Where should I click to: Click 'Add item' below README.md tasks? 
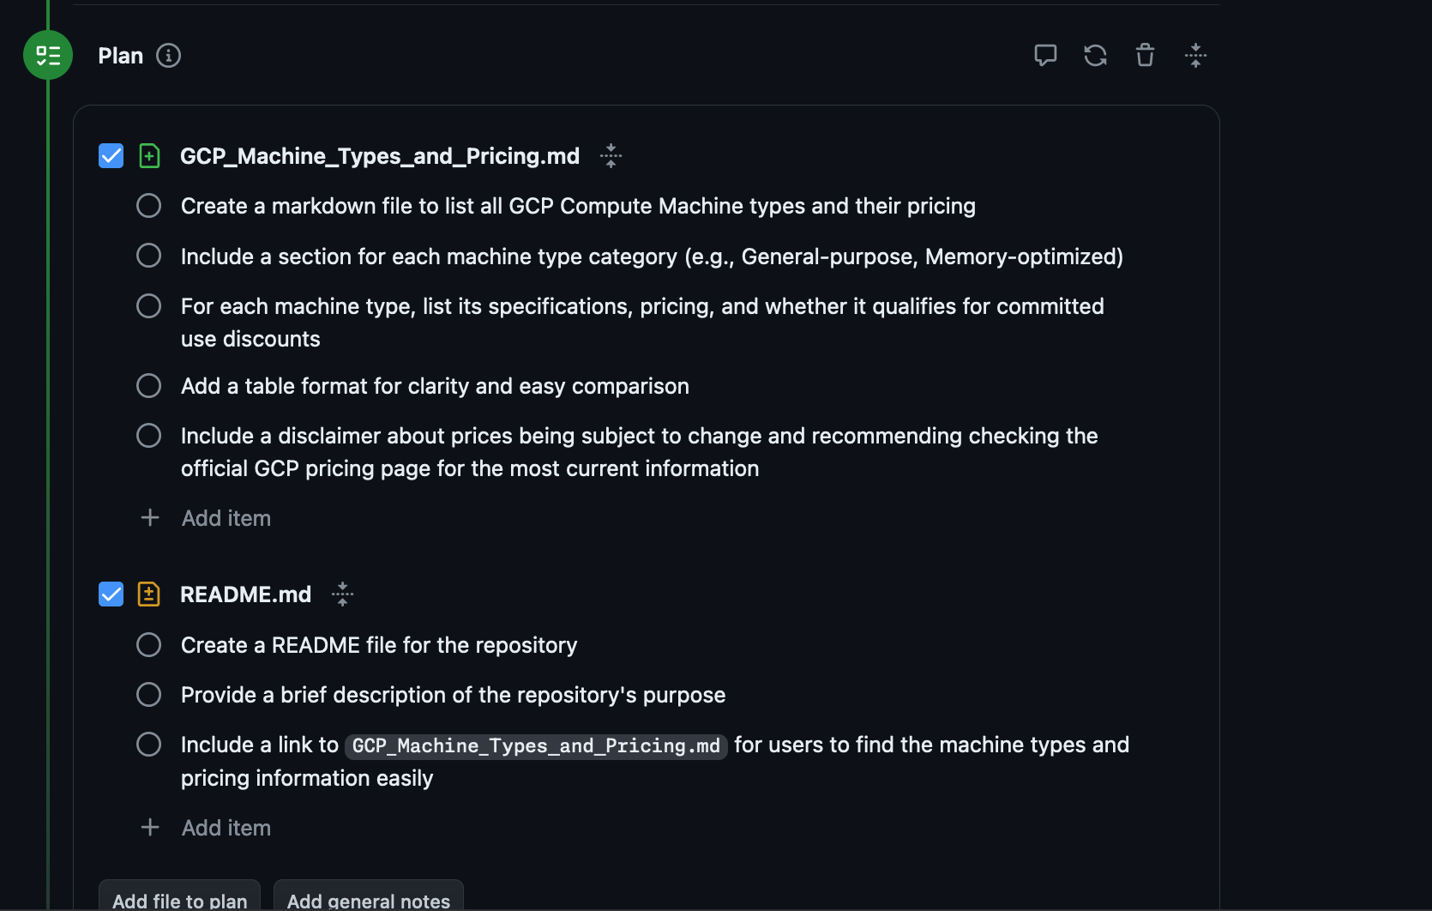point(226,827)
